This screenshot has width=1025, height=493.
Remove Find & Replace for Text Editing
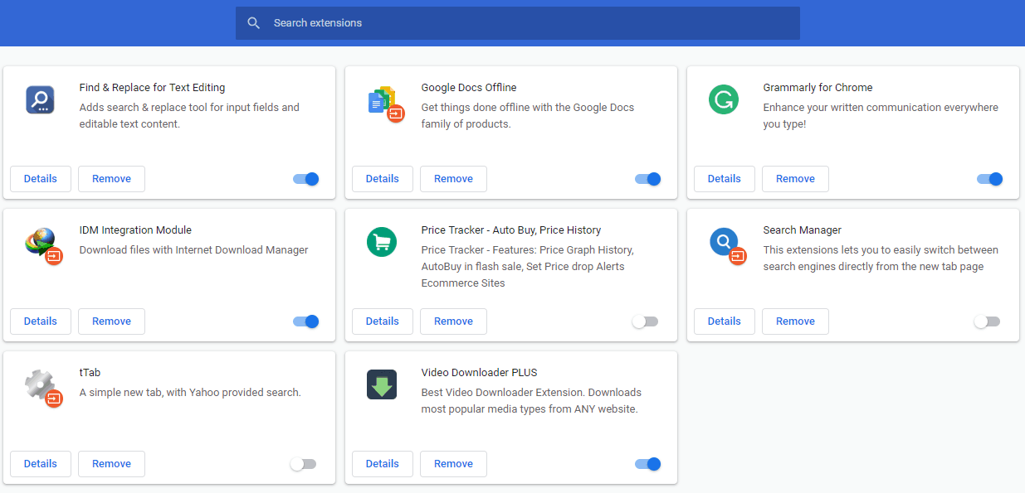tap(111, 179)
